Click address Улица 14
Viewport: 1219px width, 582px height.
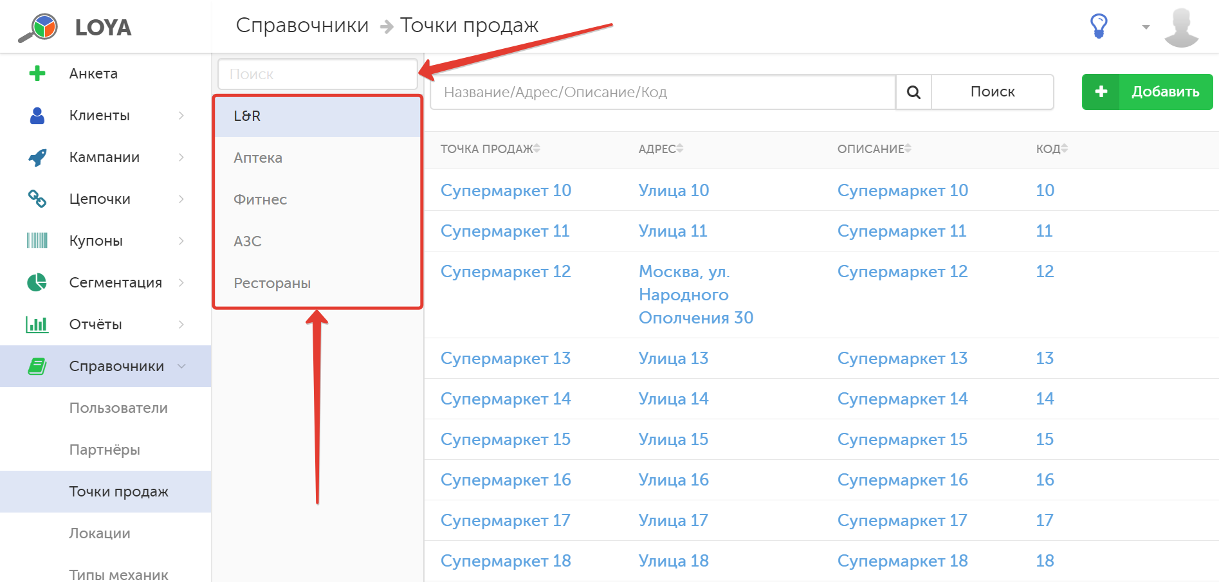tap(674, 399)
